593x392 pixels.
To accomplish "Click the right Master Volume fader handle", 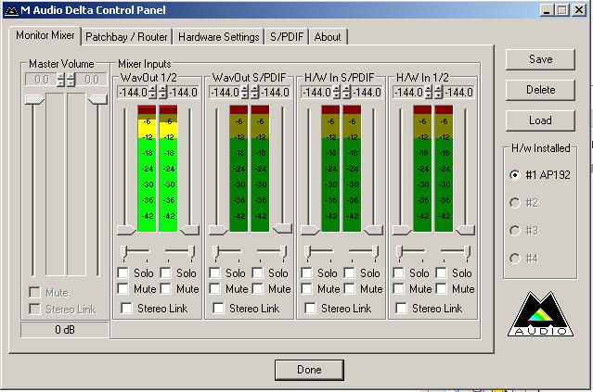I will pos(98,100).
